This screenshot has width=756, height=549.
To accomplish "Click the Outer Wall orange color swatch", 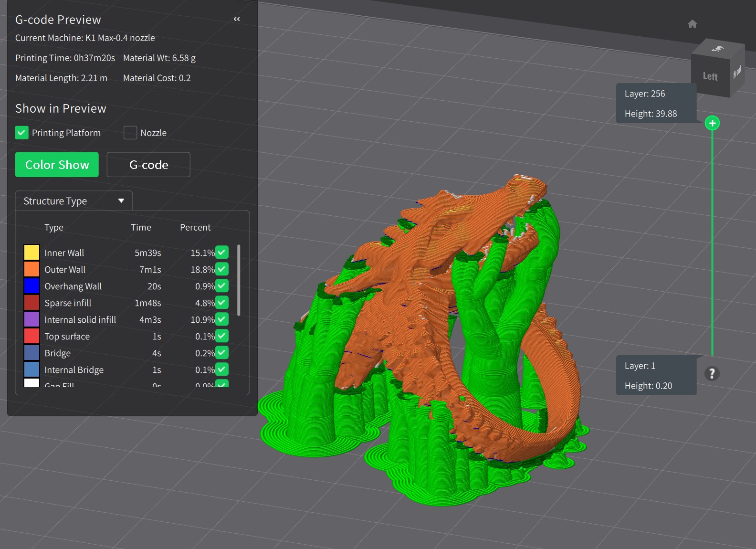I will pos(31,269).
